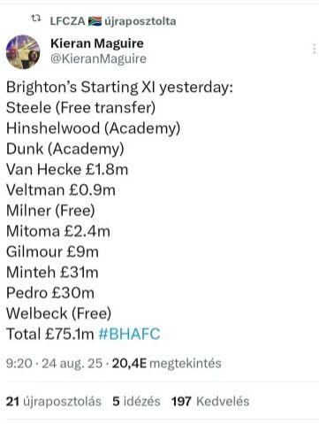Screen dimensions: 319x424
Task: Open the three-dot tweet options menu
Action: (x=314, y=49)
